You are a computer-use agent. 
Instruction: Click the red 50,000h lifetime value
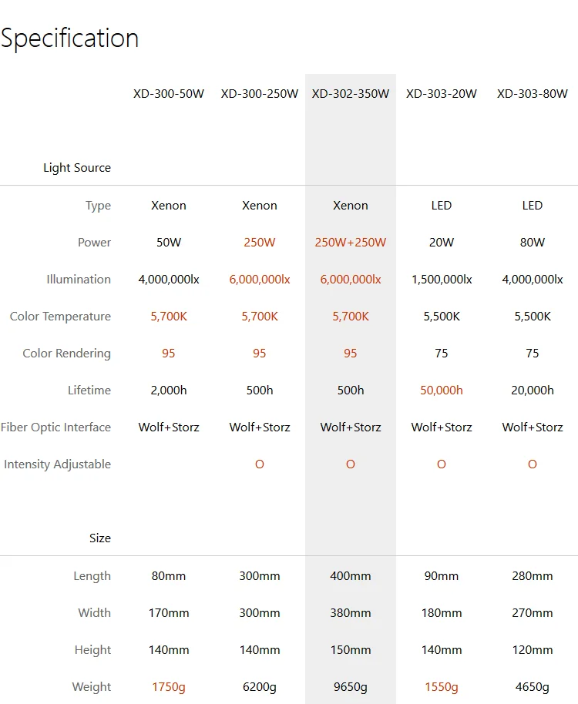click(x=442, y=391)
